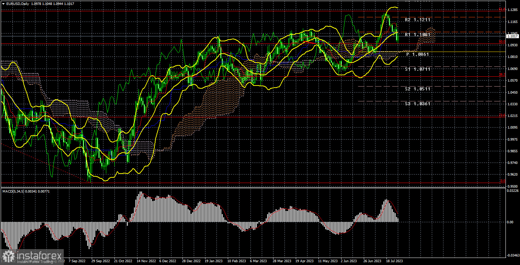Screen dimensions: 520x265
Task: Click 0.9500 on the price axis
Action: 512,186
